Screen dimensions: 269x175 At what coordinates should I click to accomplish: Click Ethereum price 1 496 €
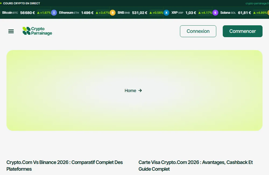87,13
